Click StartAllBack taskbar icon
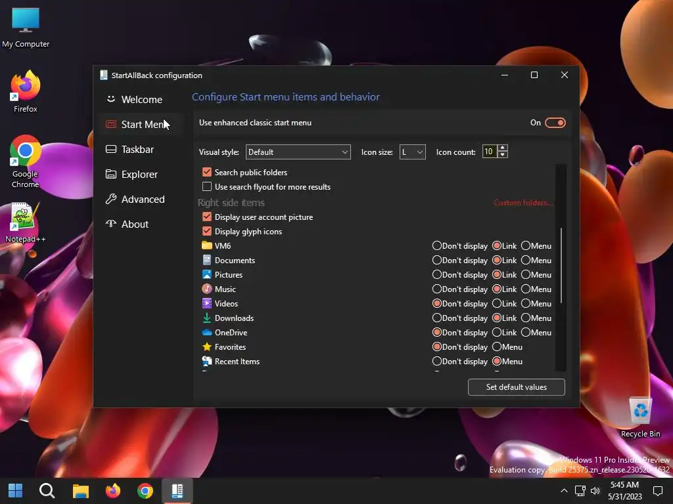This screenshot has height=504, width=673. click(177, 491)
